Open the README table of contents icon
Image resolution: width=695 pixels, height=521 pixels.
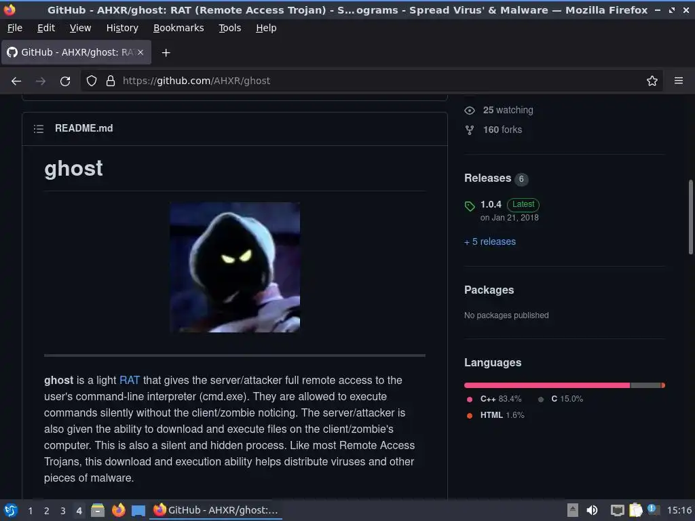tap(39, 129)
